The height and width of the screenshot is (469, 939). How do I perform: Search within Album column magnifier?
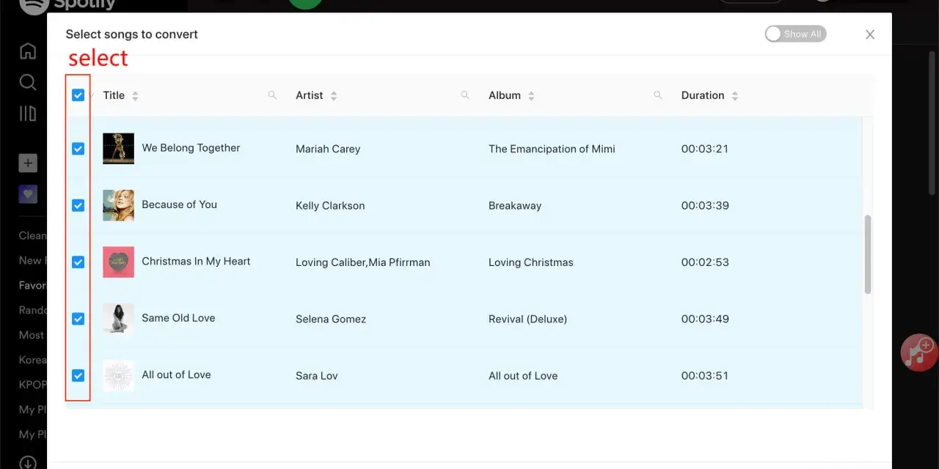(x=657, y=95)
